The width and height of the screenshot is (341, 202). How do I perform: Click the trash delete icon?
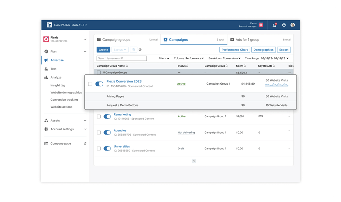pos(133,50)
